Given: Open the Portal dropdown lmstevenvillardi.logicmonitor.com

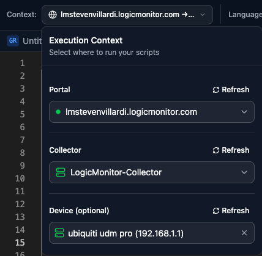Looking at the screenshot, I should [152, 112].
